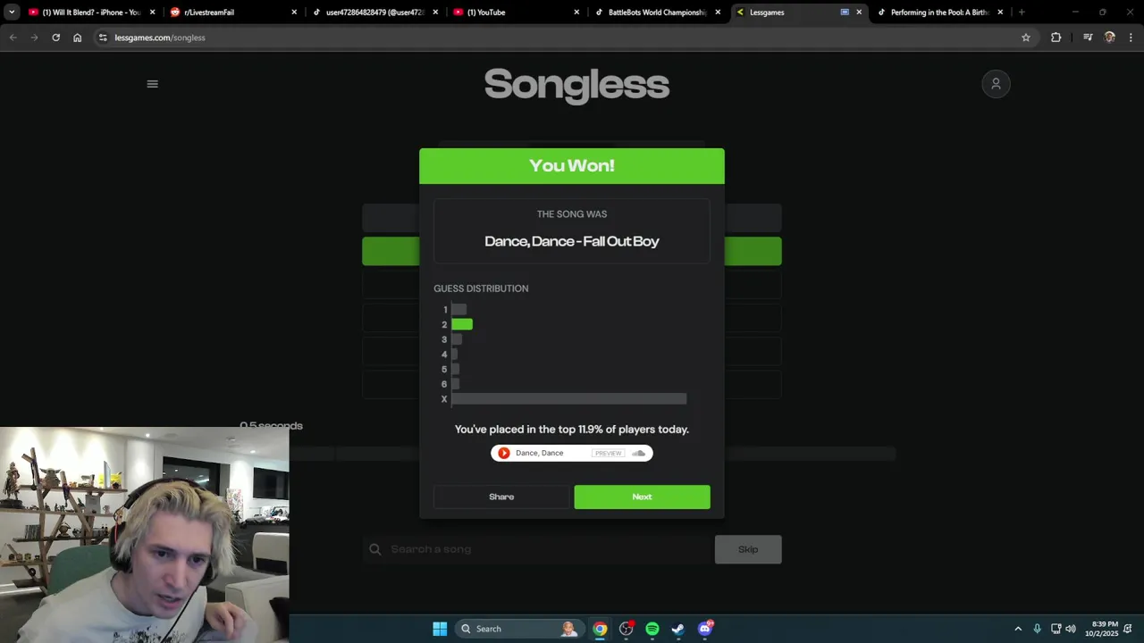Open Chrome from the taskbar
This screenshot has height=643, width=1144.
coord(600,629)
